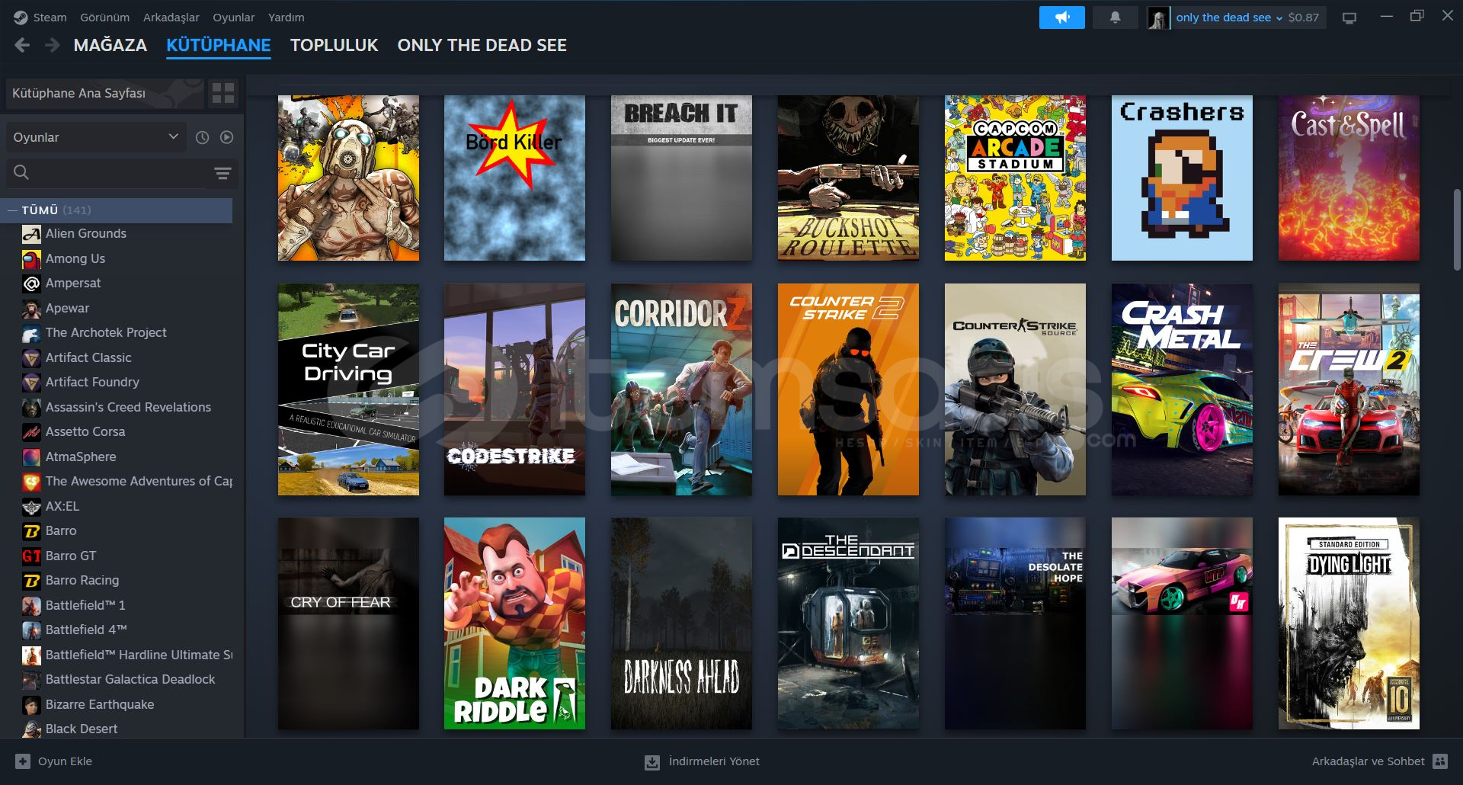Open the ONLY THE DEAD SEE profile tab
Image resolution: width=1463 pixels, height=785 pixels.
(x=482, y=46)
